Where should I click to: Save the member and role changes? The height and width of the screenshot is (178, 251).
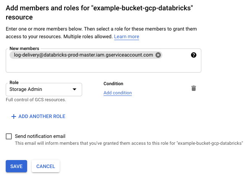16,166
